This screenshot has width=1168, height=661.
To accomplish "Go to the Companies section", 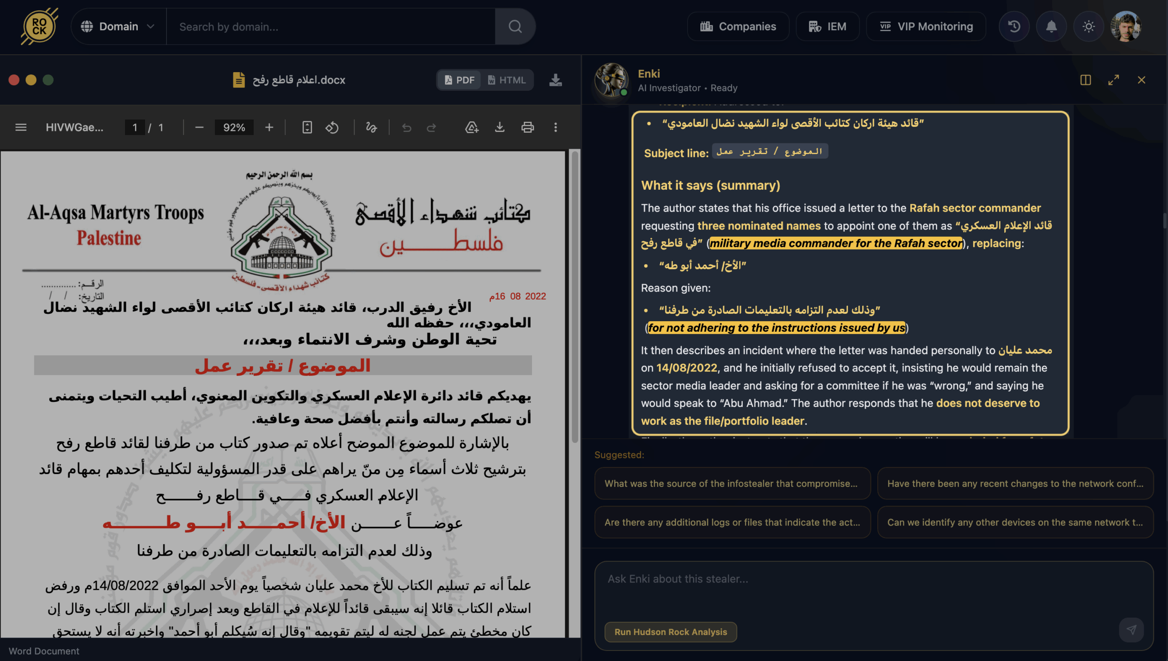I will pyautogui.click(x=738, y=26).
